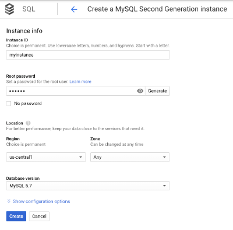Open the Region dropdown showing us-central1
This screenshot has width=233, height=230.
(x=46, y=157)
